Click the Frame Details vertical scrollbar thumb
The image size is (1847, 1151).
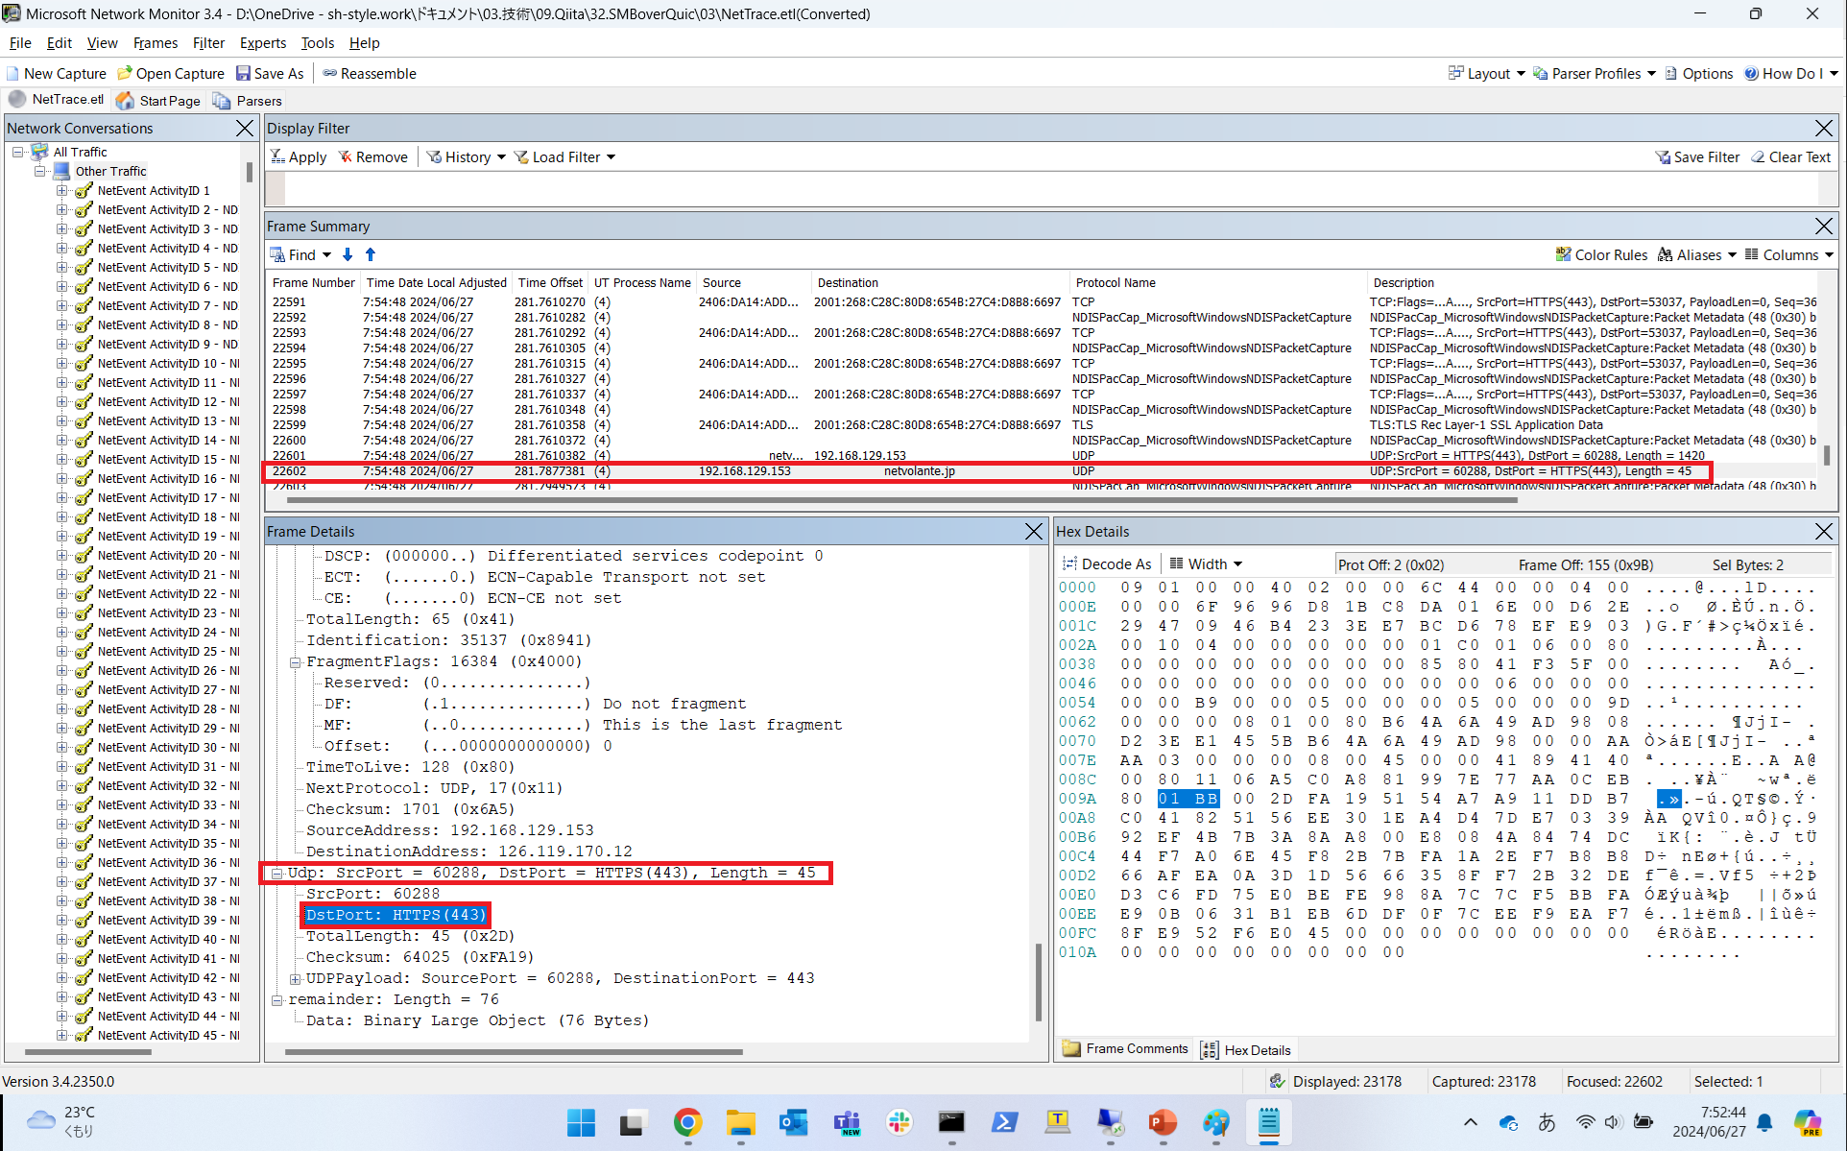tap(1038, 982)
